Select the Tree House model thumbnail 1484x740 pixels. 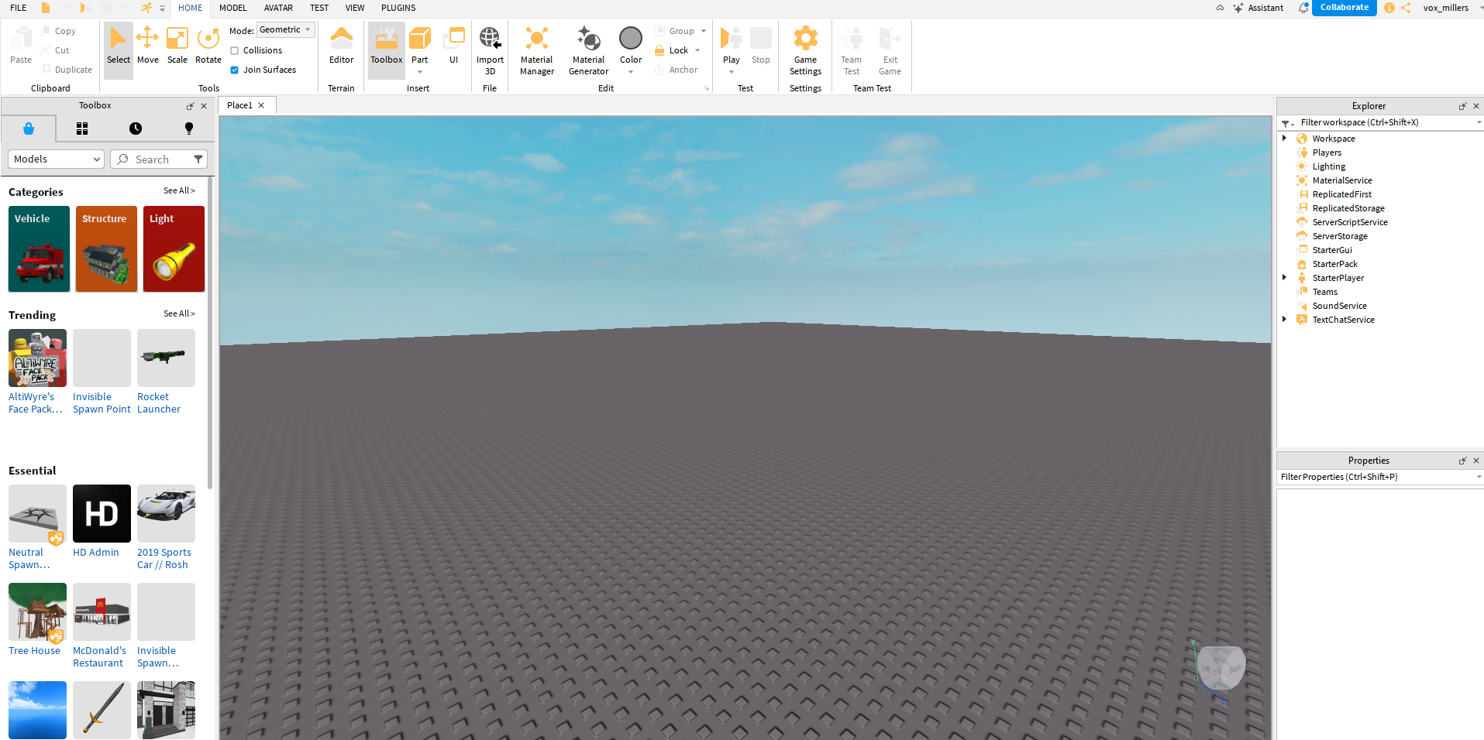(x=37, y=612)
